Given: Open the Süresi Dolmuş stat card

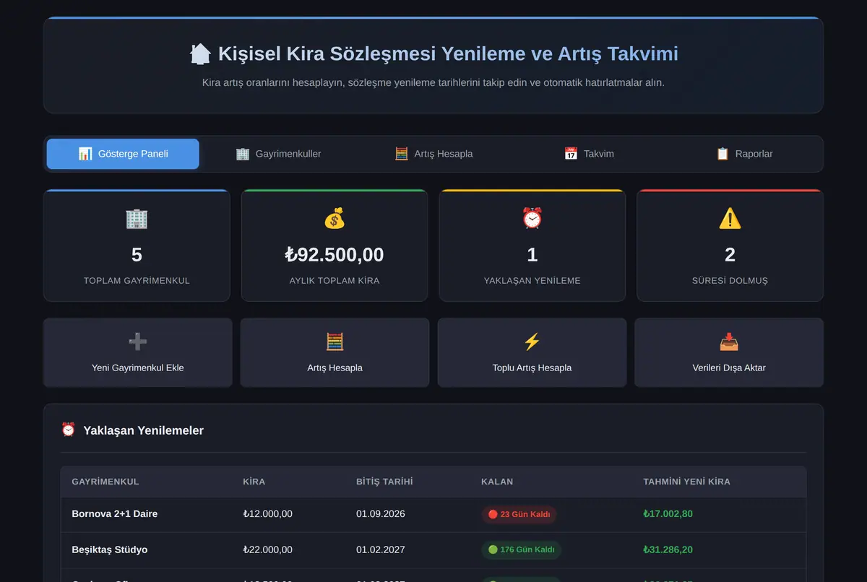Looking at the screenshot, I should pos(730,246).
